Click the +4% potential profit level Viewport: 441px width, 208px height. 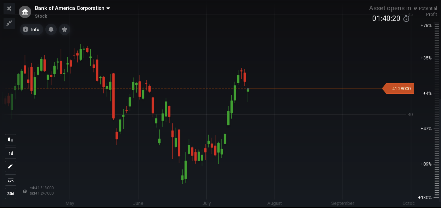click(x=427, y=93)
